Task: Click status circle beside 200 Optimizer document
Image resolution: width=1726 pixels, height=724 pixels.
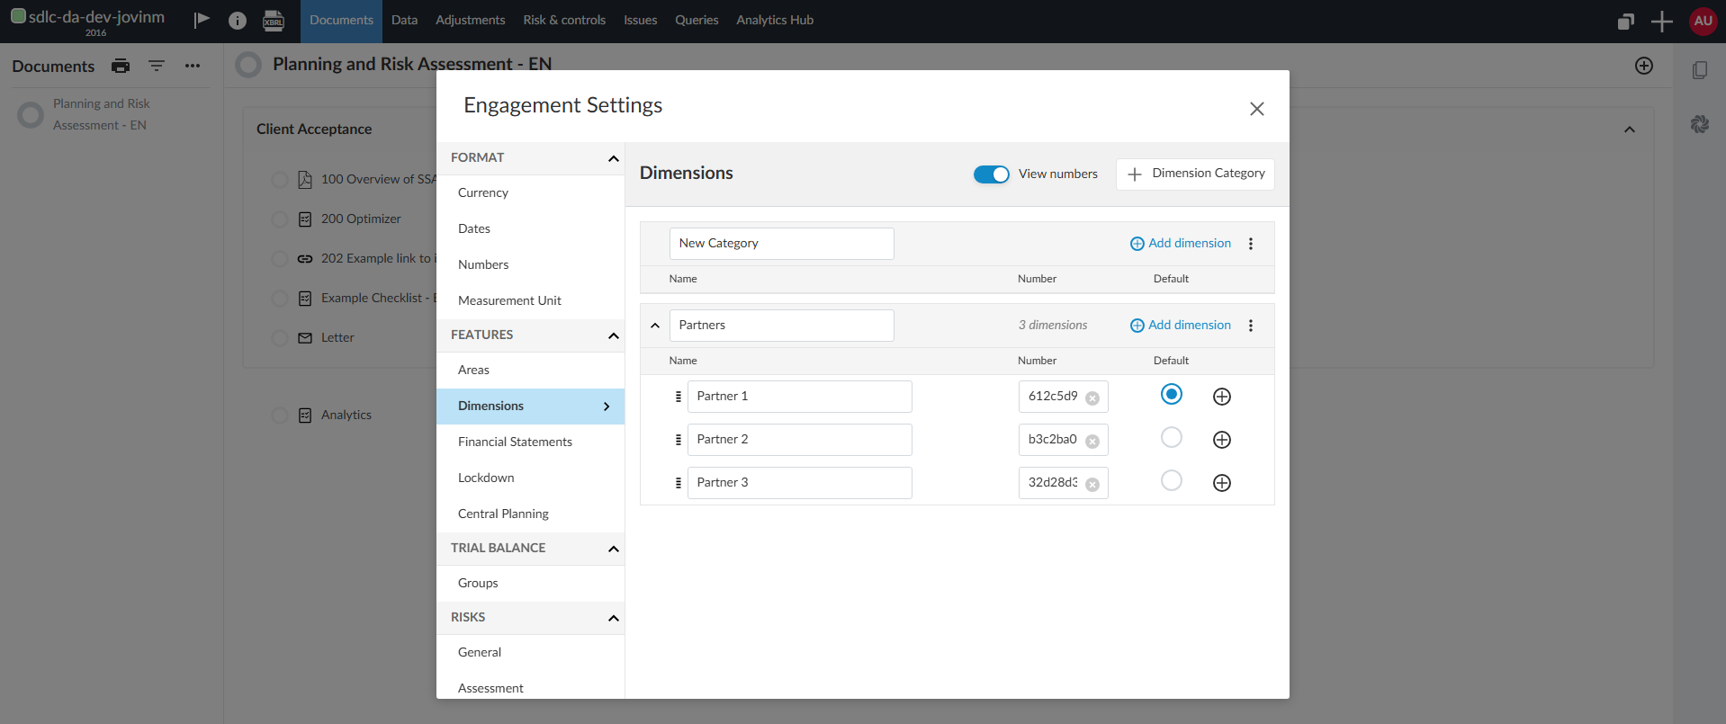Action: click(280, 219)
